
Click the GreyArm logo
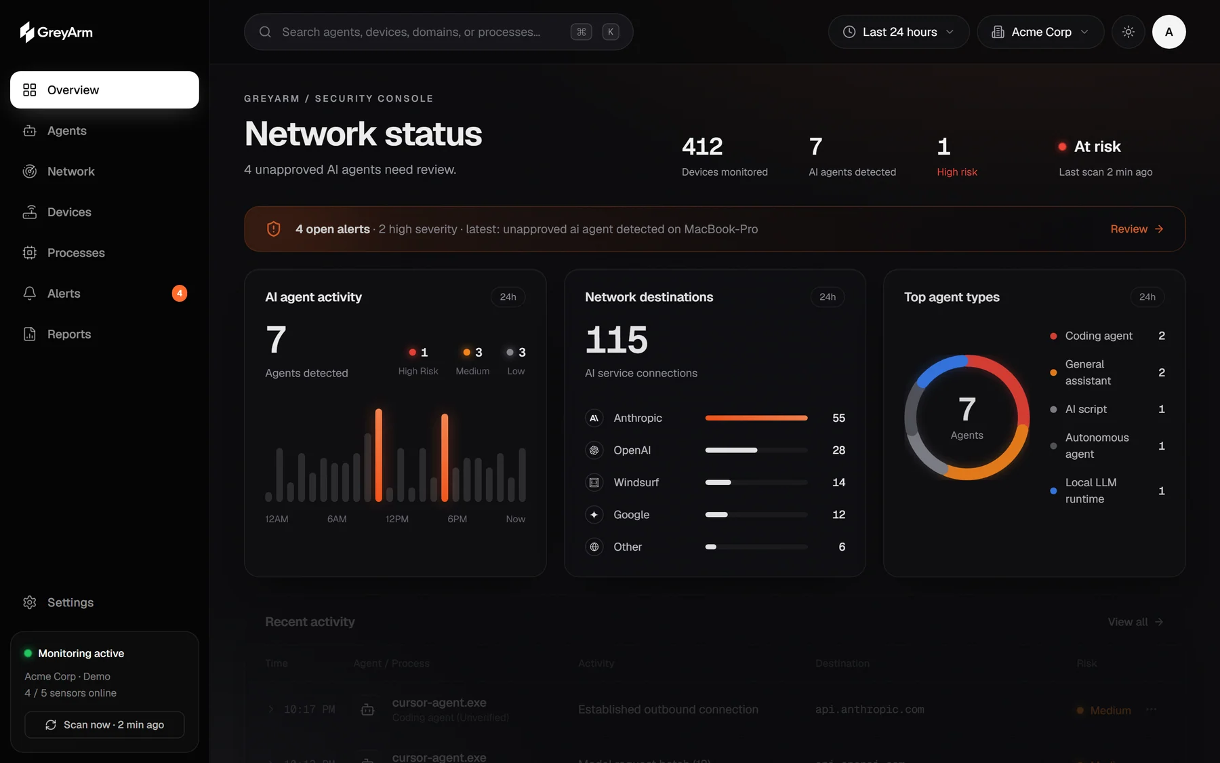[x=56, y=32]
